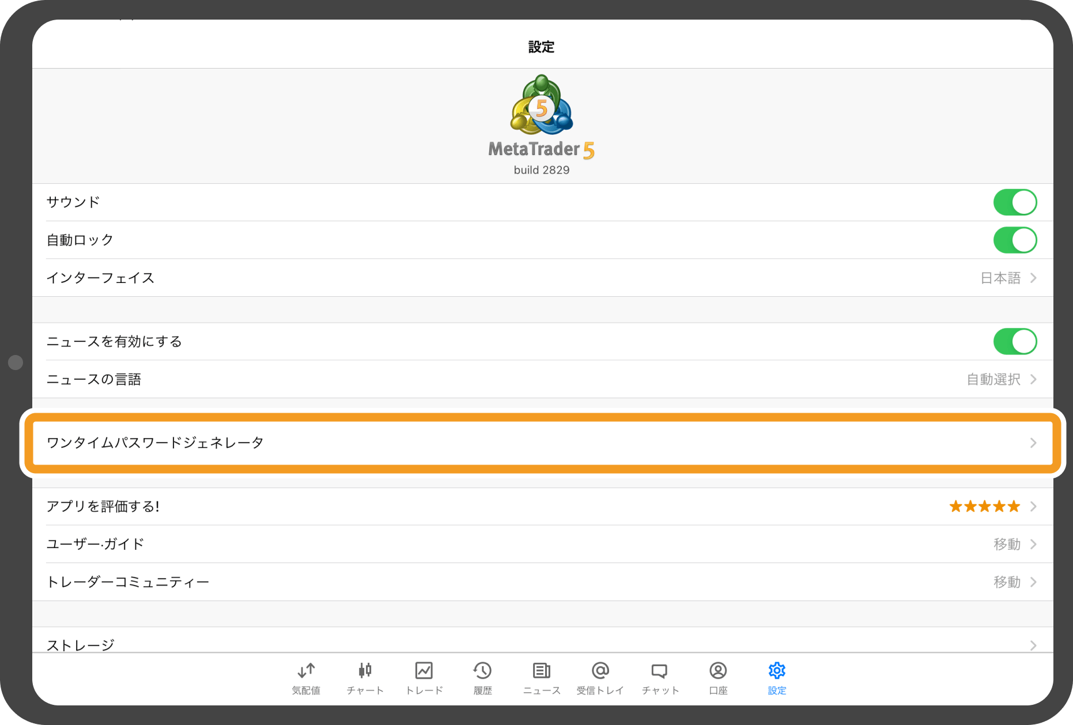
Task: Toggle the 自動ロック switch
Action: tap(1015, 240)
